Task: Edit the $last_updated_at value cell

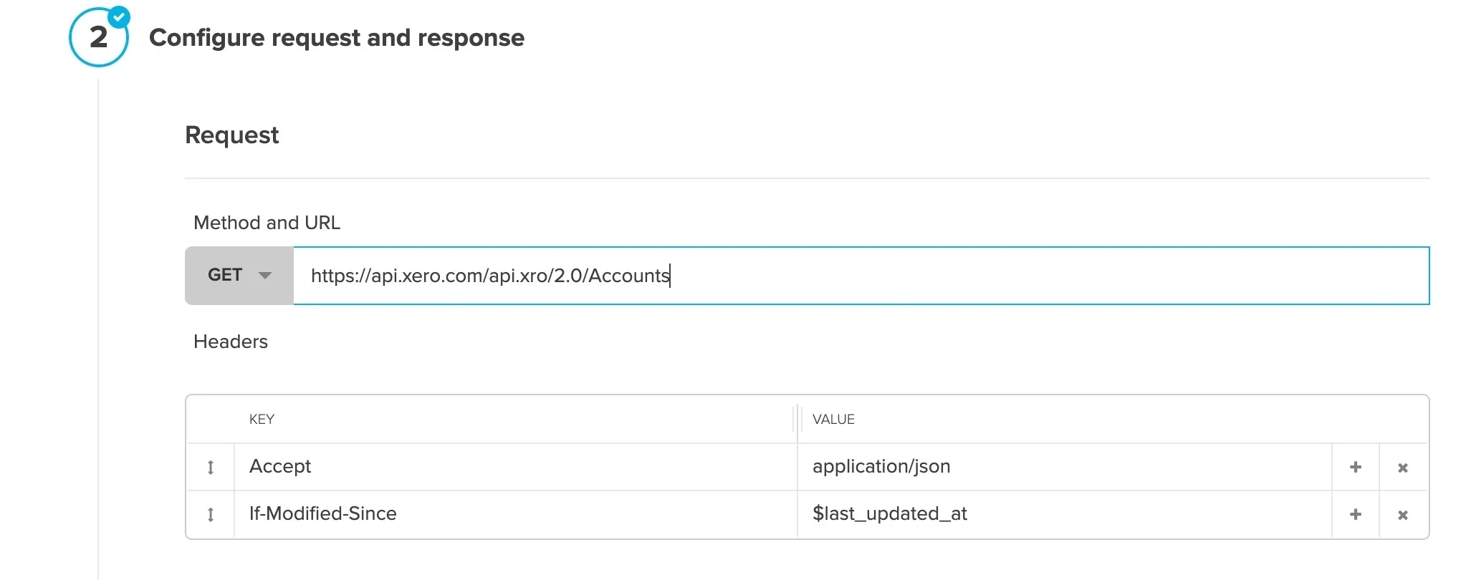Action: tap(1065, 514)
